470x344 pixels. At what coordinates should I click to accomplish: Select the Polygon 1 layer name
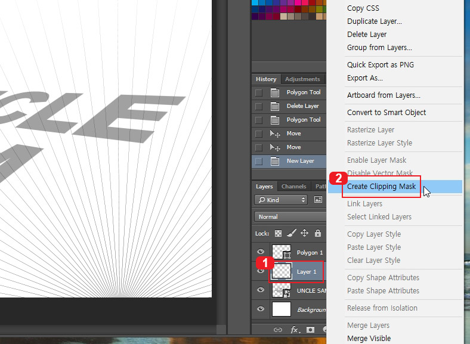(310, 253)
